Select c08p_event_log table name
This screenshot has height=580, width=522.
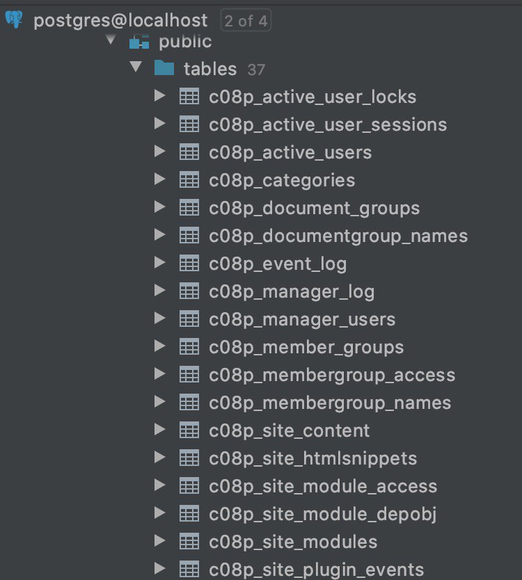(x=278, y=264)
